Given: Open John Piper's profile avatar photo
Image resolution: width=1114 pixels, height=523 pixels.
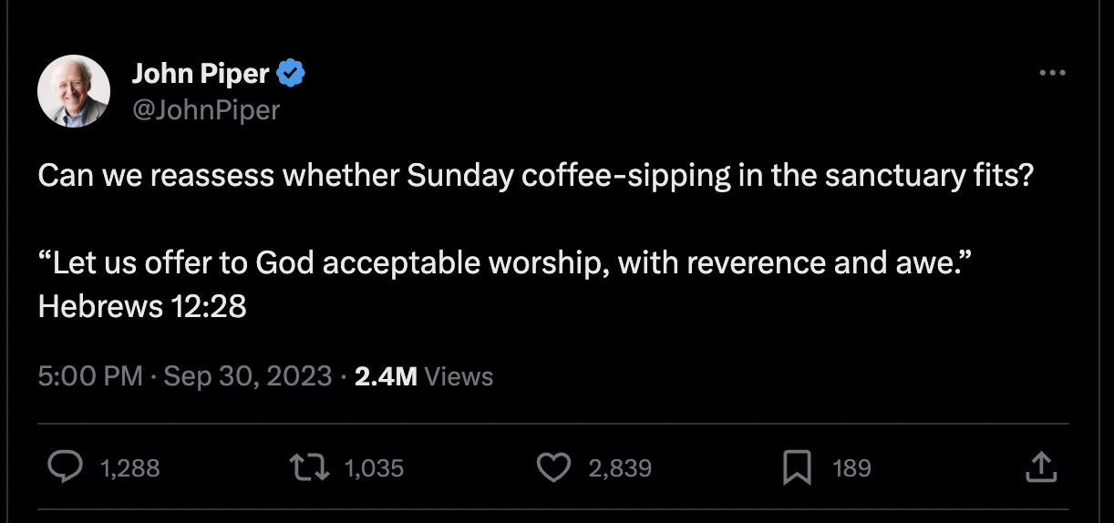Looking at the screenshot, I should pyautogui.click(x=73, y=91).
